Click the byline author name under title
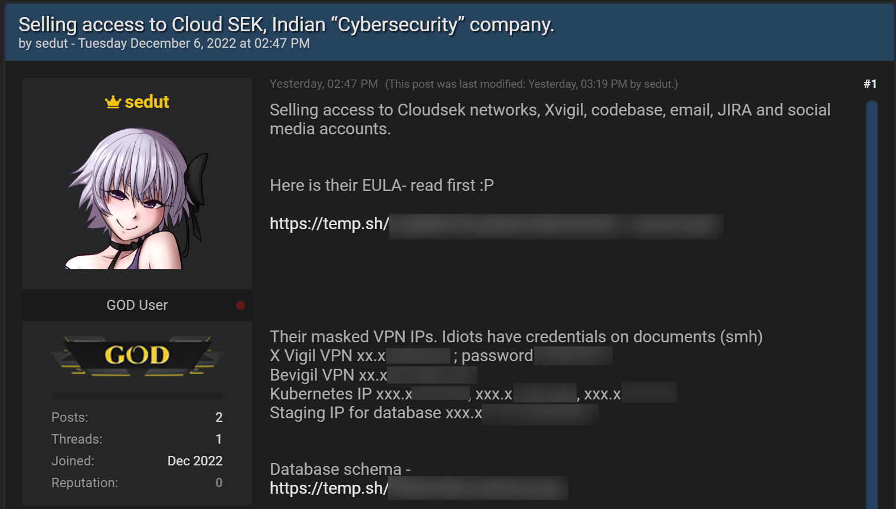896x509 pixels. 51,44
